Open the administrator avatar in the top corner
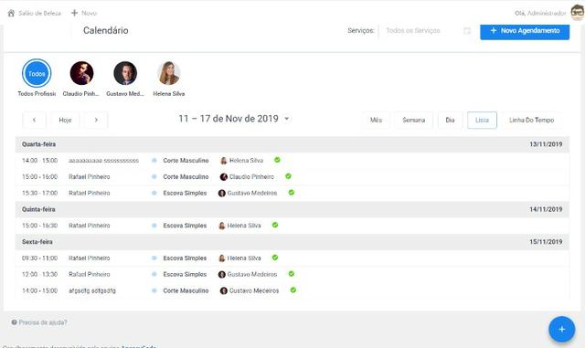The image size is (585, 348). pyautogui.click(x=577, y=13)
